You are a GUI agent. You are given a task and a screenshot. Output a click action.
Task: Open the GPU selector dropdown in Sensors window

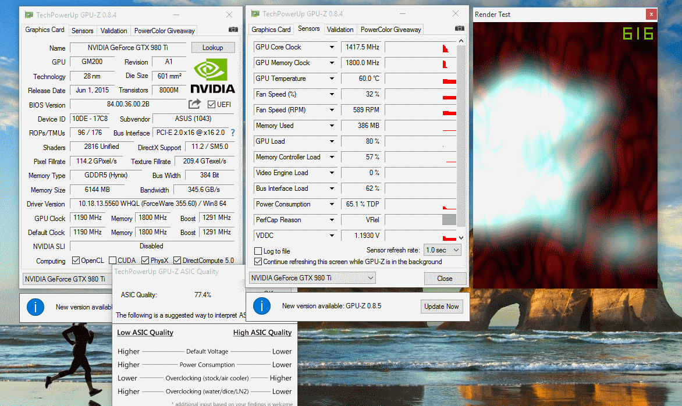tap(312, 278)
